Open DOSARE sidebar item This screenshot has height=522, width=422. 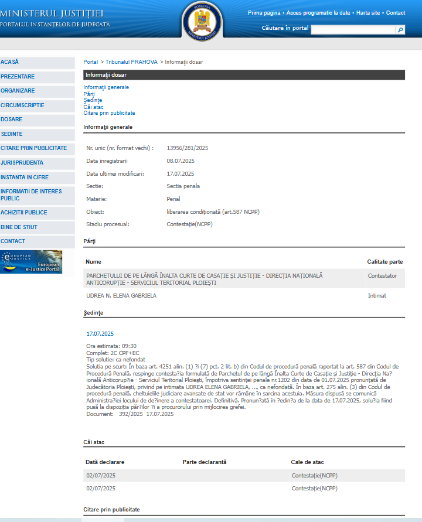[38, 120]
